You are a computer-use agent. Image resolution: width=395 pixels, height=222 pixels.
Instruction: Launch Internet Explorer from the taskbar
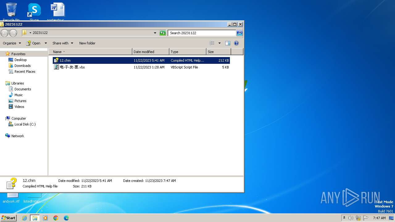pyautogui.click(x=24, y=218)
